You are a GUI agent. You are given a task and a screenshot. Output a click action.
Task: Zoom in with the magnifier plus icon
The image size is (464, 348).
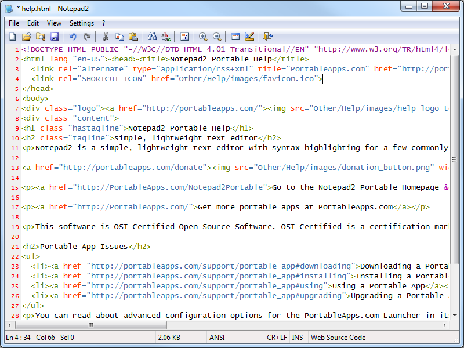click(x=203, y=37)
